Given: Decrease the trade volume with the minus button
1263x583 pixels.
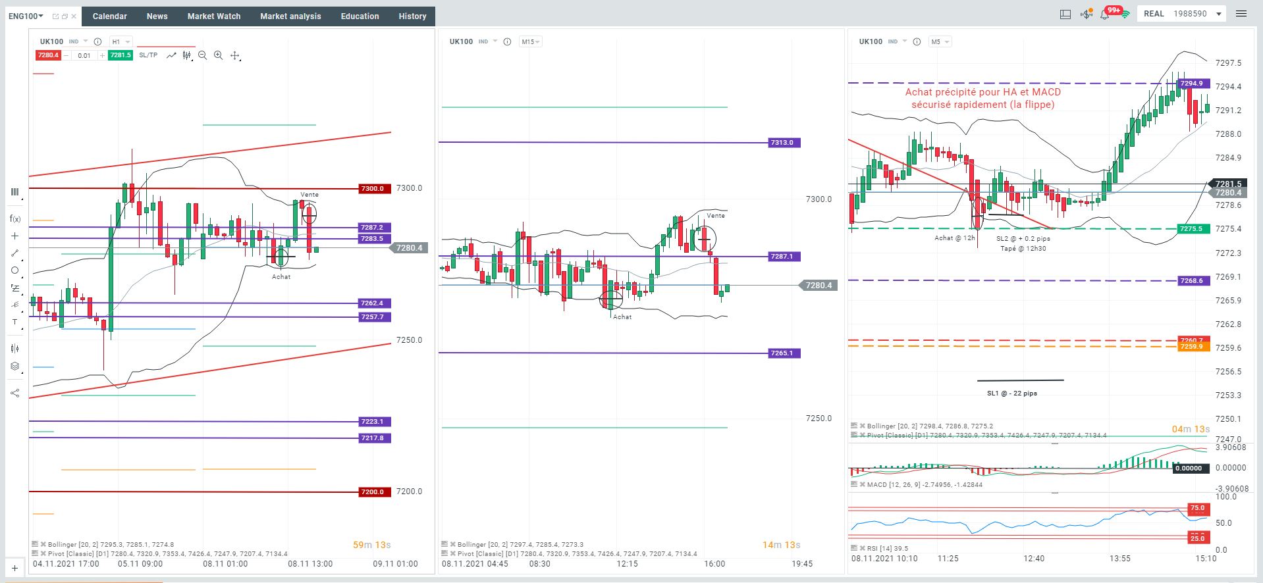Looking at the screenshot, I should tap(67, 55).
